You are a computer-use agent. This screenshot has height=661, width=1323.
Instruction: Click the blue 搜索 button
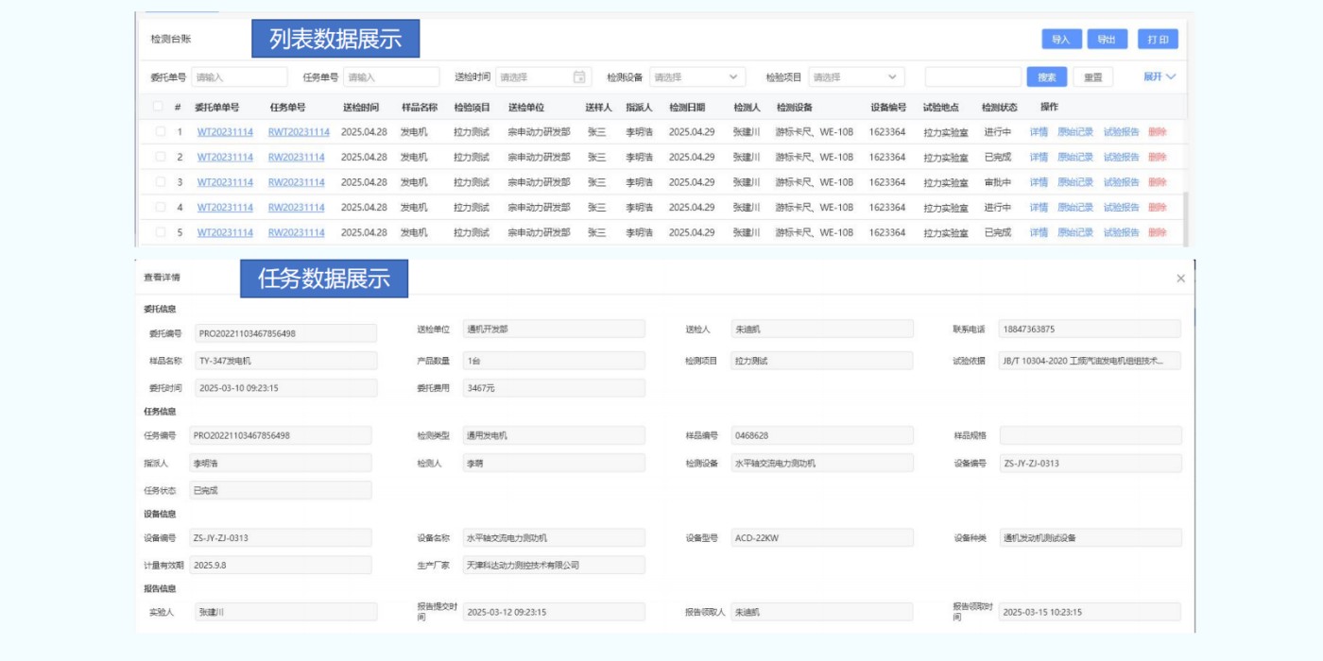[x=1046, y=77]
